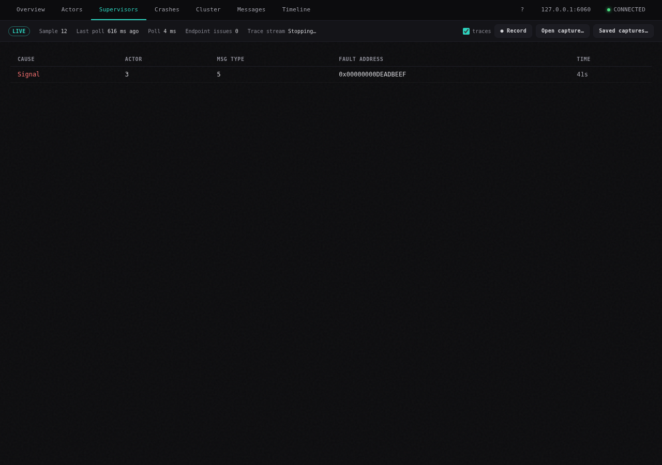662x465 pixels.
Task: Open help via the question mark
Action: click(522, 10)
